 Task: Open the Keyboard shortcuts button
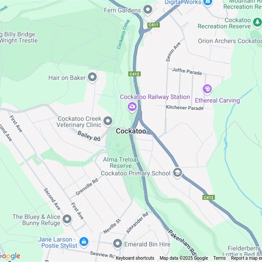point(135,258)
